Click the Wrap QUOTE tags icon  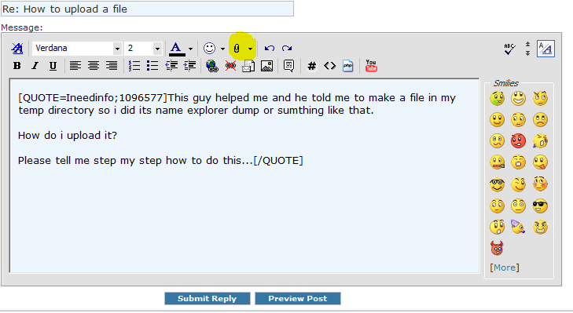coord(288,66)
